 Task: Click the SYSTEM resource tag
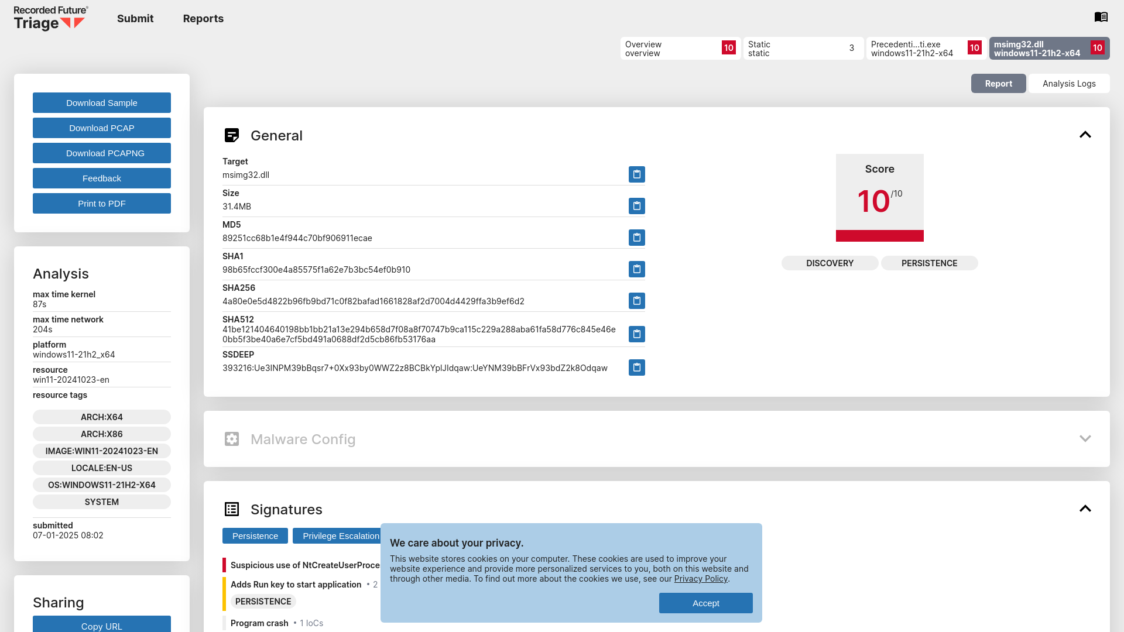coord(102,502)
